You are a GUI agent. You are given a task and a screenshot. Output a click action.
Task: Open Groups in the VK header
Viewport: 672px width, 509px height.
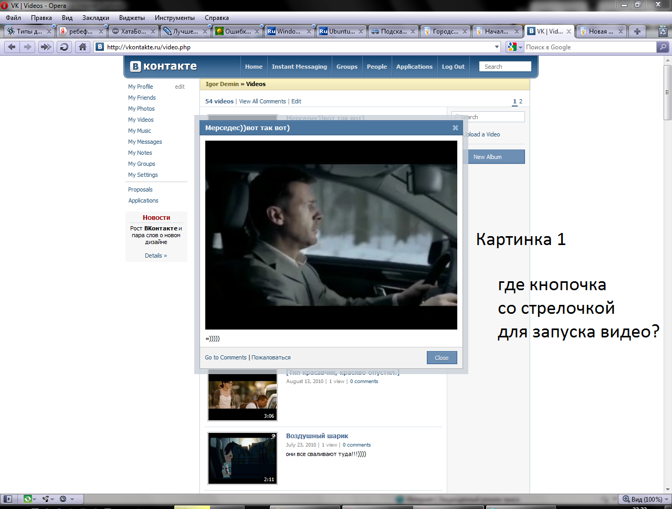(347, 67)
